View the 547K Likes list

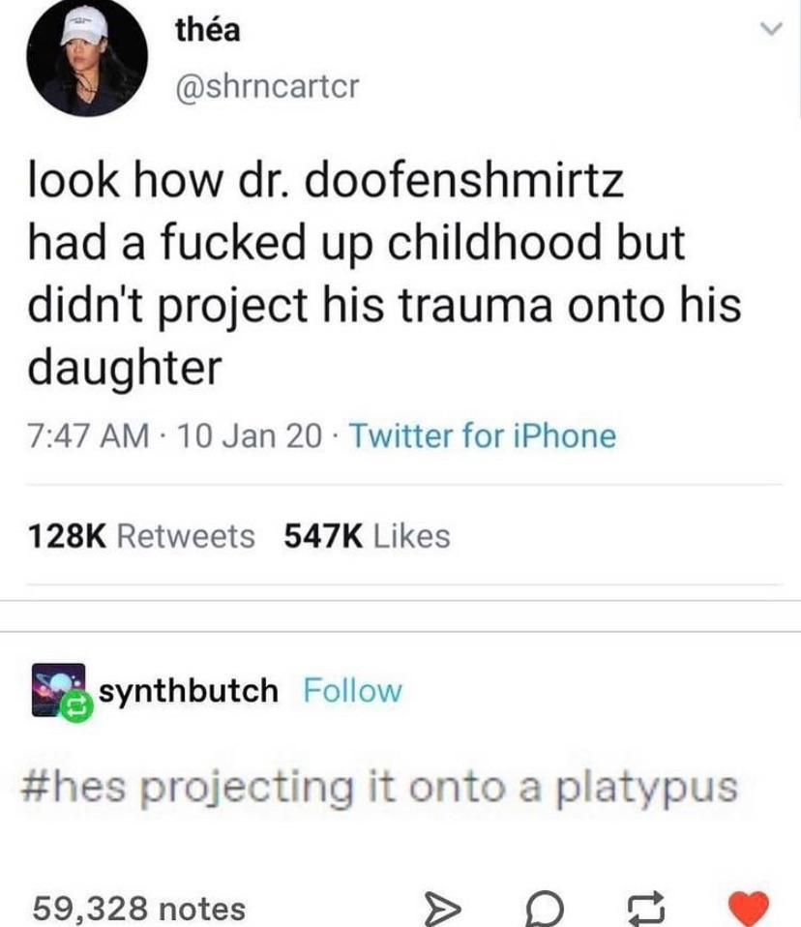click(x=367, y=536)
